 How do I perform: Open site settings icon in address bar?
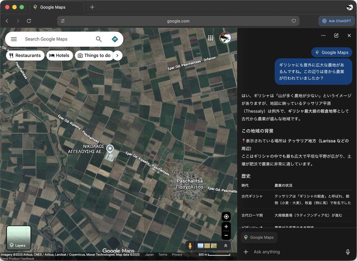tap(63, 21)
